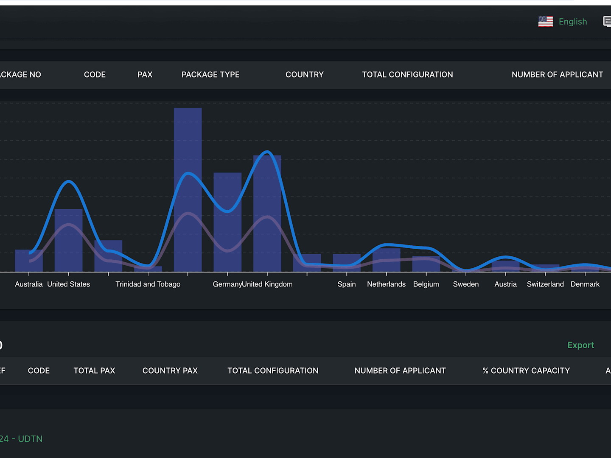Sort by TOTAL PAX column header

click(x=94, y=371)
